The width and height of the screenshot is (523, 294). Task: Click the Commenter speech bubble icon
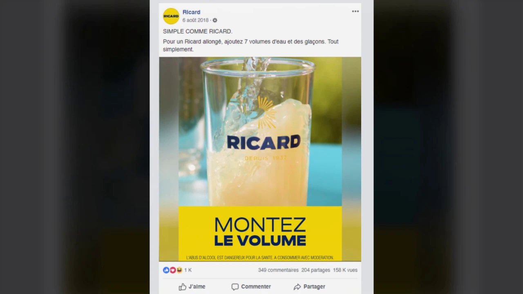pos(235,287)
